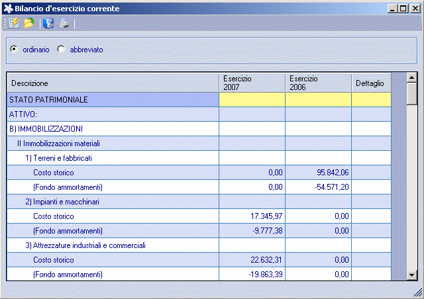Viewport: 424px width, 299px height.
Task: Click the printer icon in toolbar
Action: coord(64,24)
